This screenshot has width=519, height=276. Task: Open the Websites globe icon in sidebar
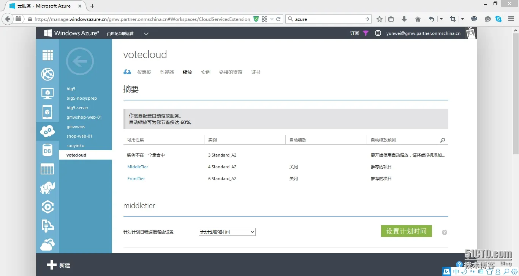click(x=47, y=74)
